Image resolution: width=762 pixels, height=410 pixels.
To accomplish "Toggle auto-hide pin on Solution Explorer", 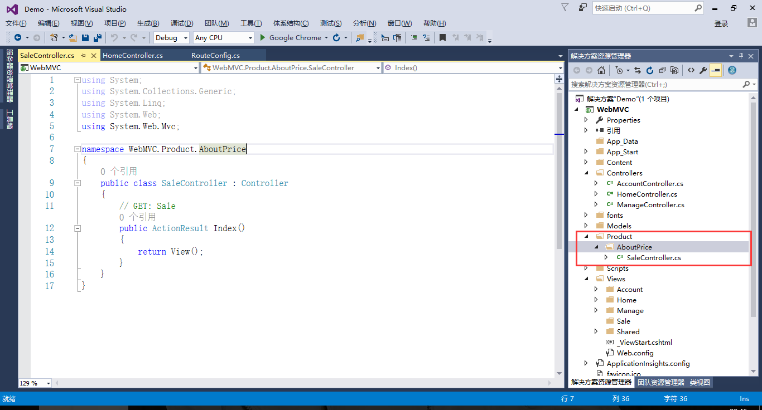I will click(741, 56).
